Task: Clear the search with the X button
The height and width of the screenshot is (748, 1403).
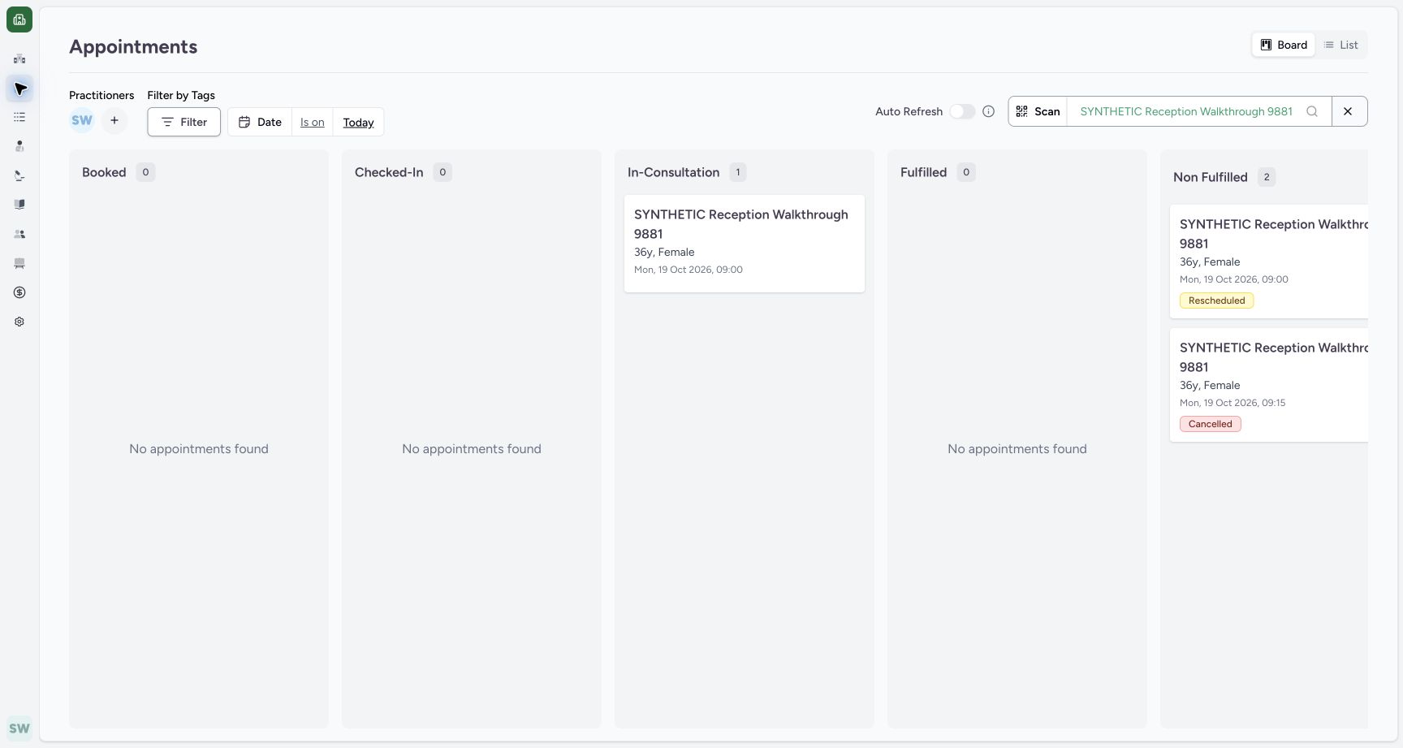Action: [1349, 111]
